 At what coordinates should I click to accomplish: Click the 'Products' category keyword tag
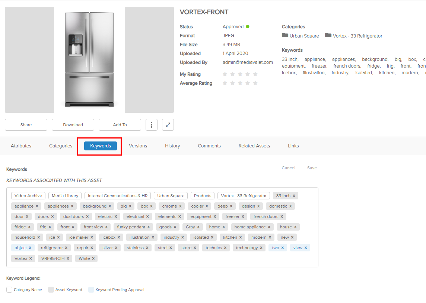[x=203, y=196]
